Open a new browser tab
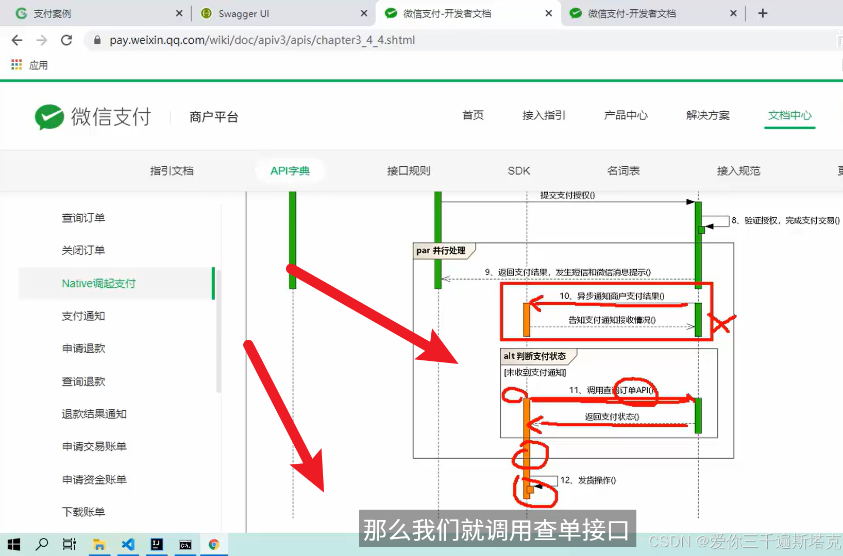843x556 pixels. (763, 13)
